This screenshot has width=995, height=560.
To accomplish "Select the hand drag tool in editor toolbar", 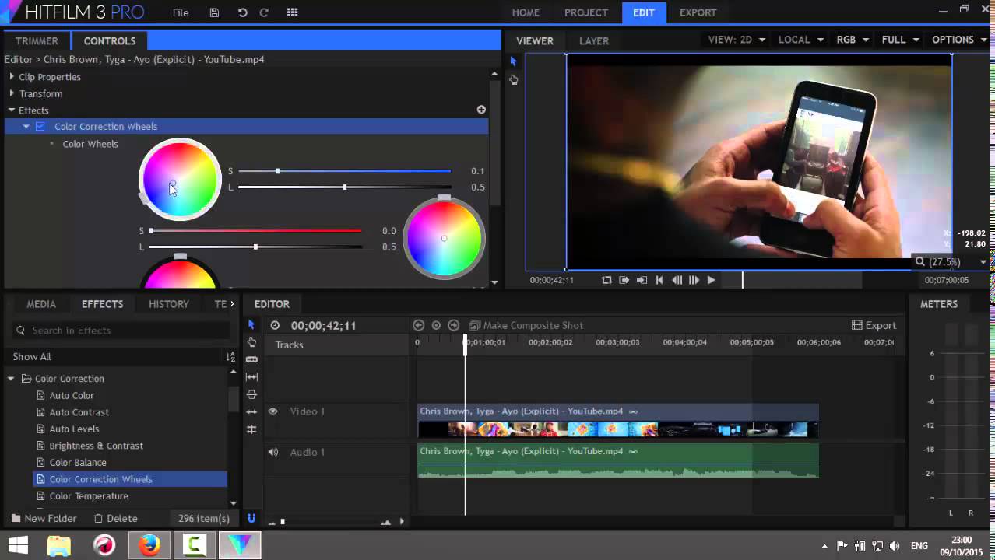I will click(x=251, y=342).
